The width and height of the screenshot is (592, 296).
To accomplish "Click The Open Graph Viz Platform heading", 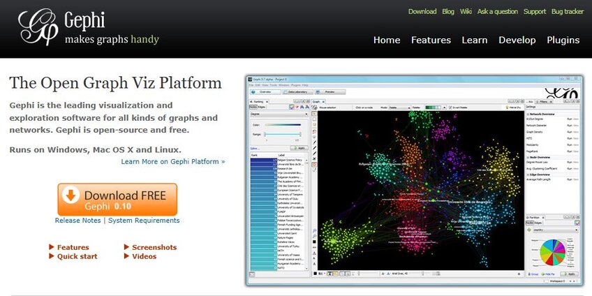I will [x=115, y=82].
